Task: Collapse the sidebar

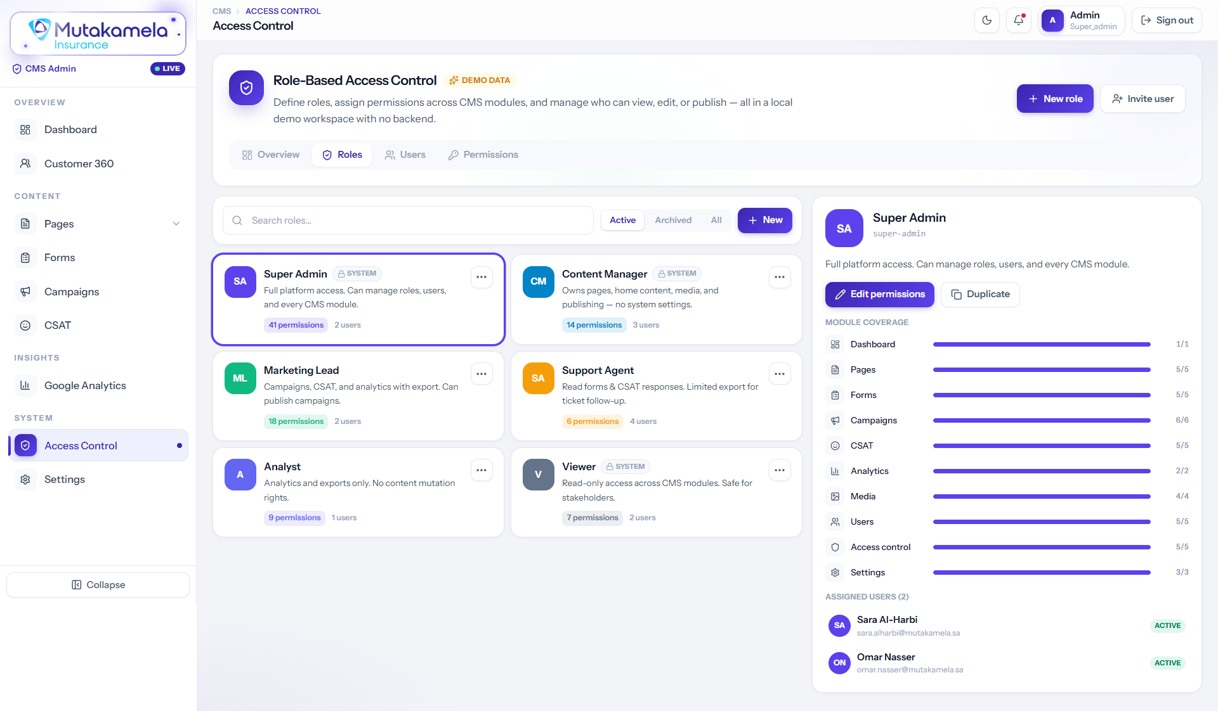Action: pos(98,585)
